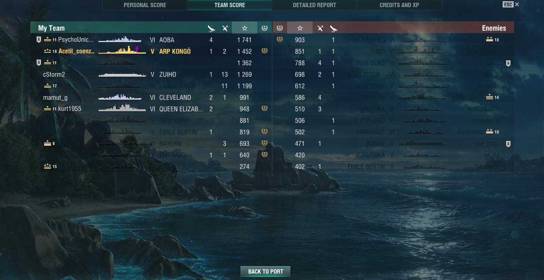Open the Personal Score tab
544x280 pixels.
coord(145,5)
